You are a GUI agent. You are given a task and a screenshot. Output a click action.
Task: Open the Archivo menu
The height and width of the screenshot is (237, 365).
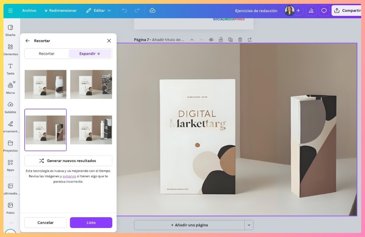29,11
